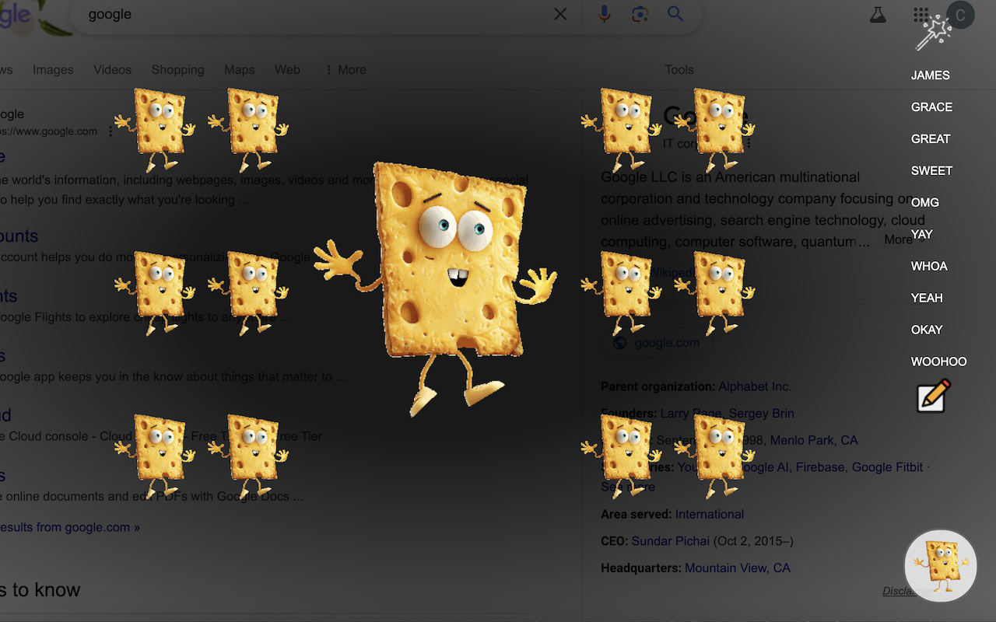Open the Firebase subsidiary link

(x=820, y=467)
